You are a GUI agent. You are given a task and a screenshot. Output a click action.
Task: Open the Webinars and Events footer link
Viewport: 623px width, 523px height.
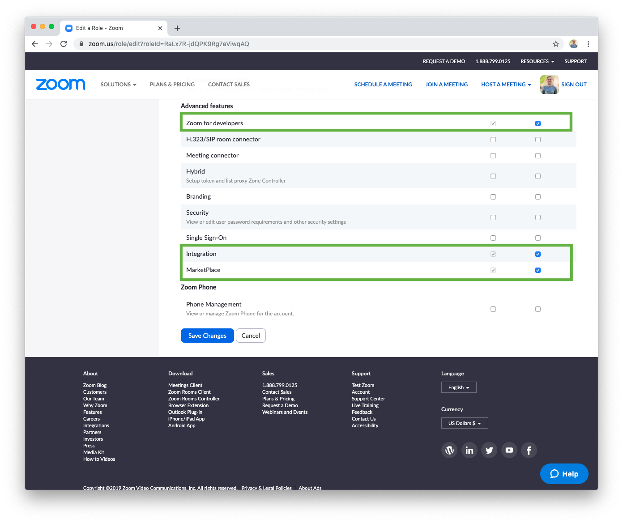285,412
